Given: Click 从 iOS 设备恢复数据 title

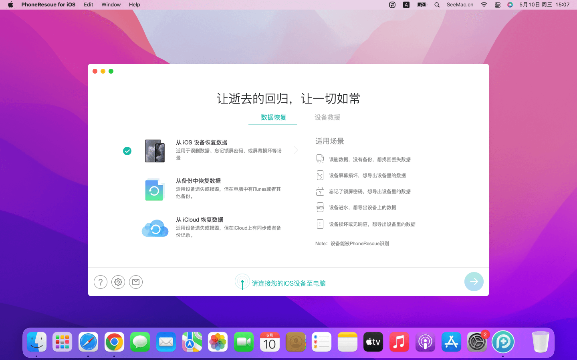Looking at the screenshot, I should tap(202, 142).
